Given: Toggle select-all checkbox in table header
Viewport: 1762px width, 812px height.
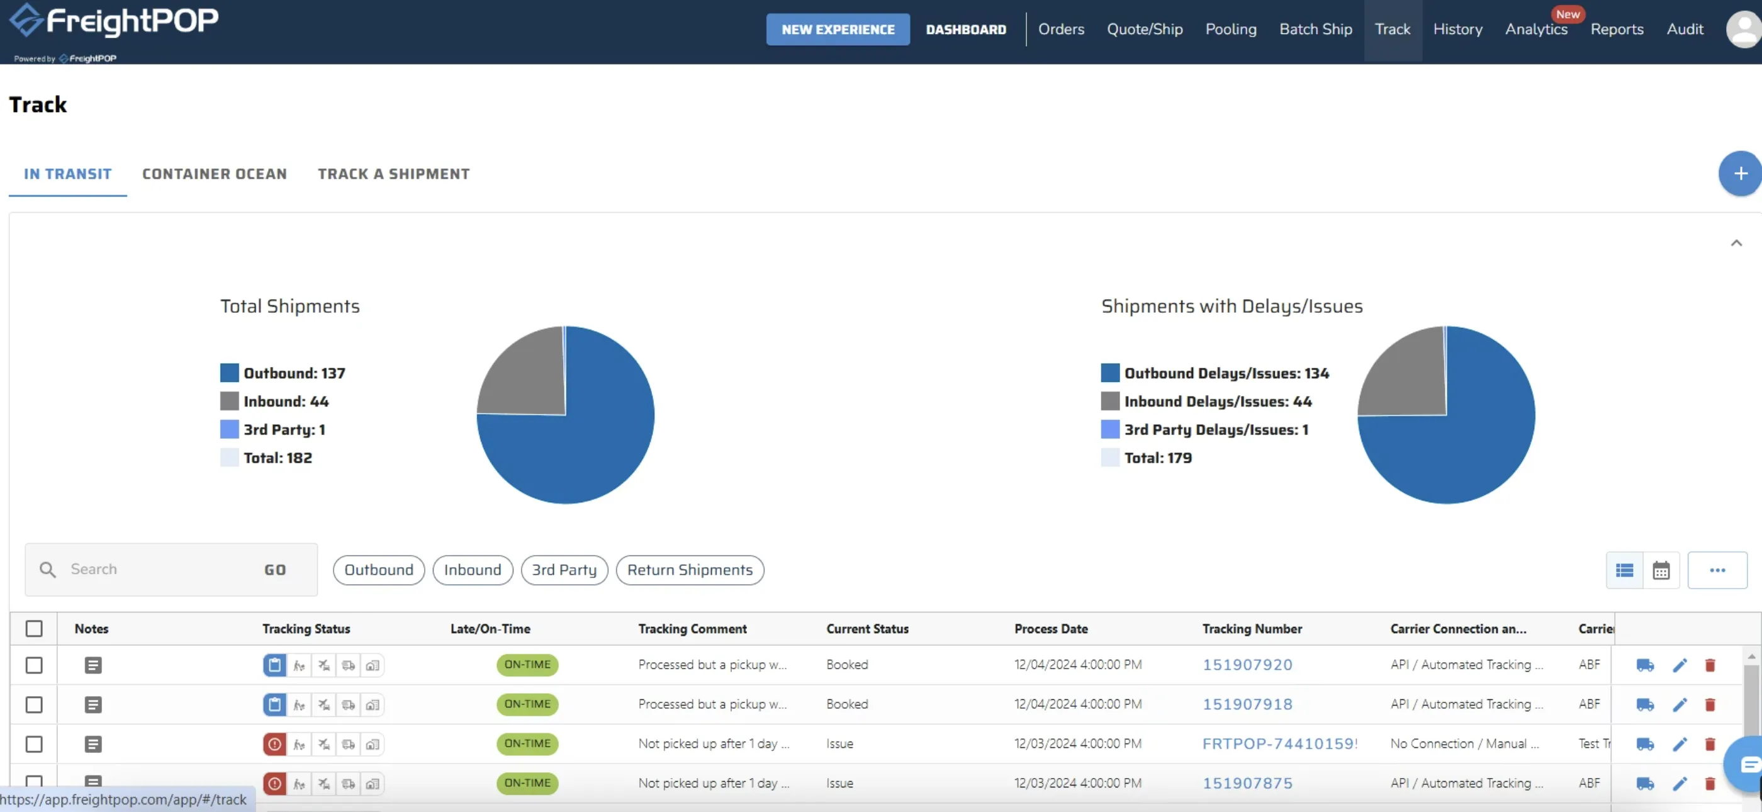Looking at the screenshot, I should (33, 628).
